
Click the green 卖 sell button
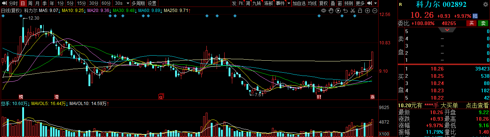483,23
